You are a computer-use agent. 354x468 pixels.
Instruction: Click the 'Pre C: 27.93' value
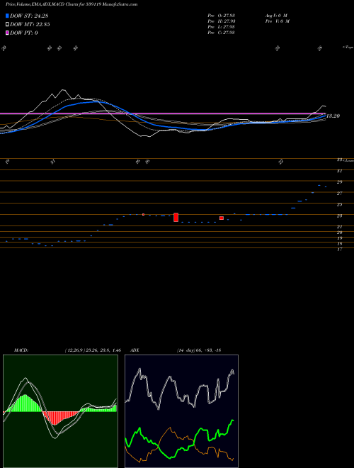tap(222, 33)
